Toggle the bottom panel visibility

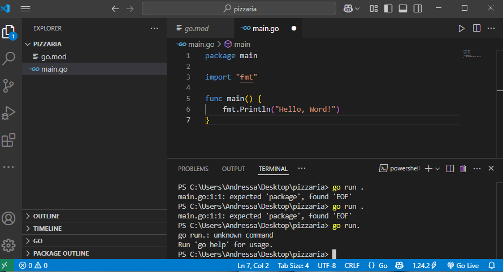(402, 8)
